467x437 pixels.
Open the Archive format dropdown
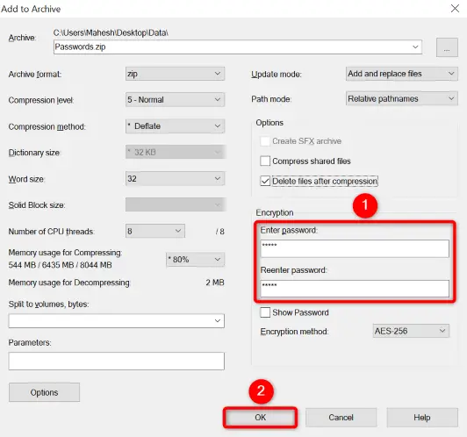175,74
